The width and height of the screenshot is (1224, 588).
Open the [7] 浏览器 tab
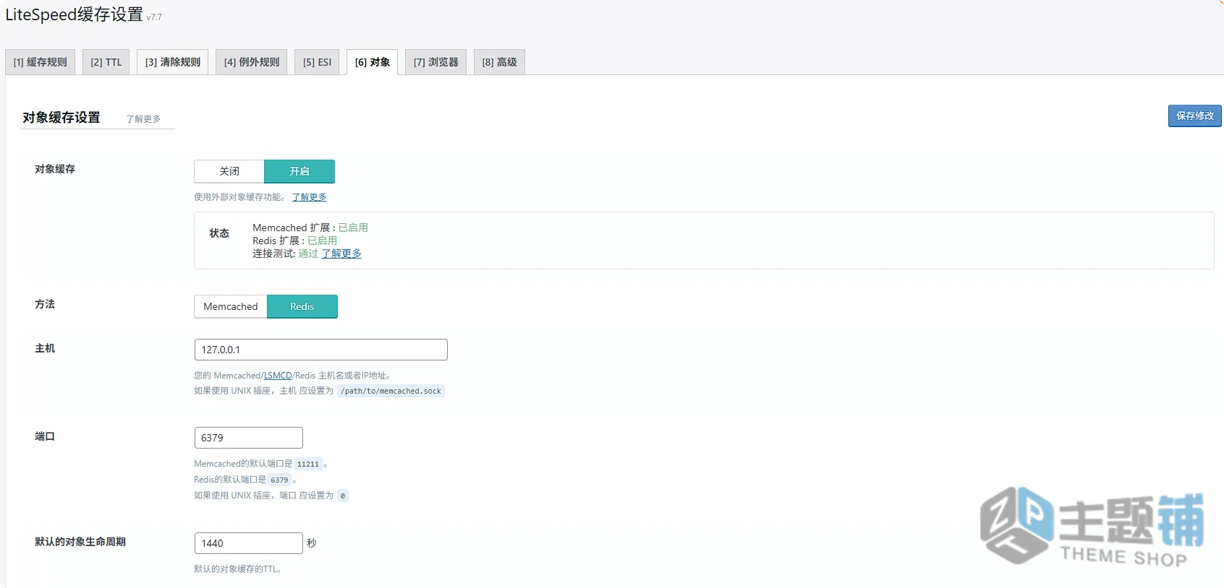435,62
